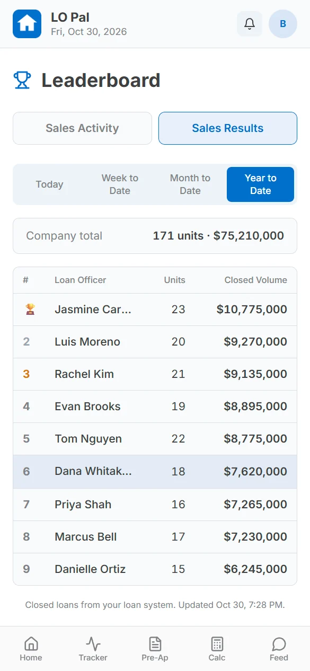The image size is (310, 671).
Task: Click the $9,270,000 closed volume
Action: (255, 342)
